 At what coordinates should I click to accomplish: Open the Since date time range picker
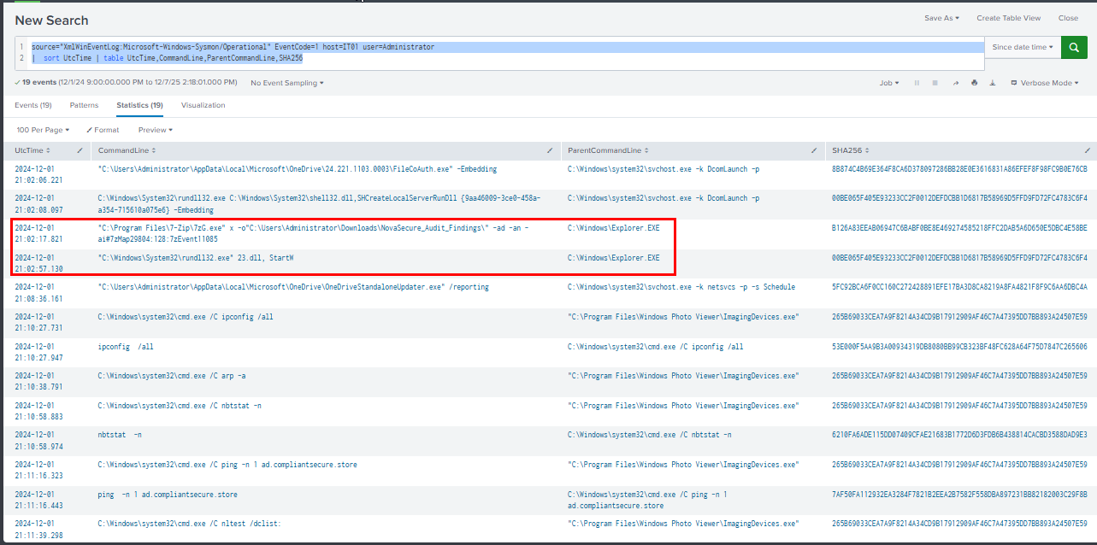coord(1023,48)
